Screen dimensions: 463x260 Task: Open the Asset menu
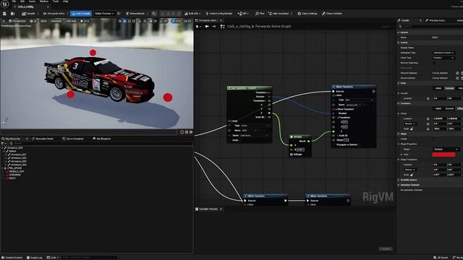(32, 1)
